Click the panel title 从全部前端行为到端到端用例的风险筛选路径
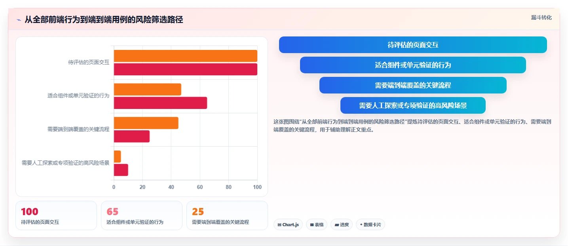The height and width of the screenshot is (246, 568). [104, 20]
